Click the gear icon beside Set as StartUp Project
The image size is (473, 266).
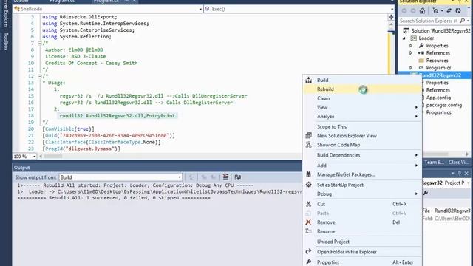coord(308,185)
